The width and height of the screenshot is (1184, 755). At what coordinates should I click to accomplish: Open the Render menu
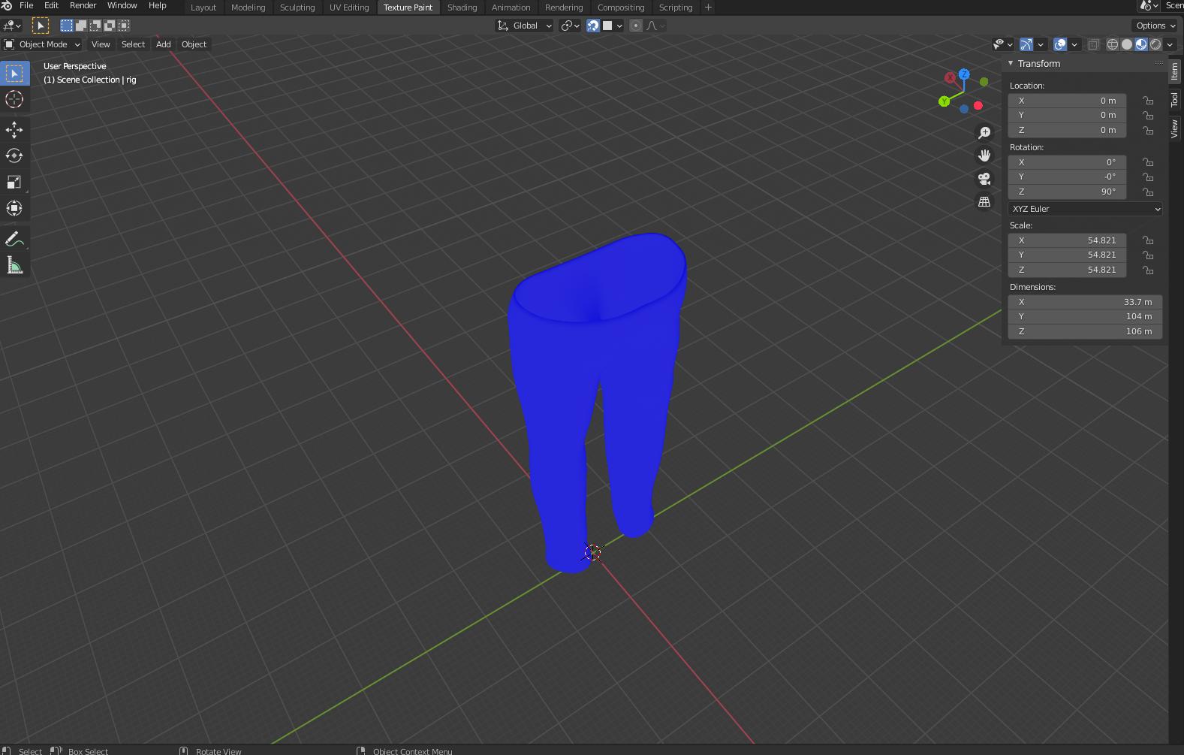83,6
